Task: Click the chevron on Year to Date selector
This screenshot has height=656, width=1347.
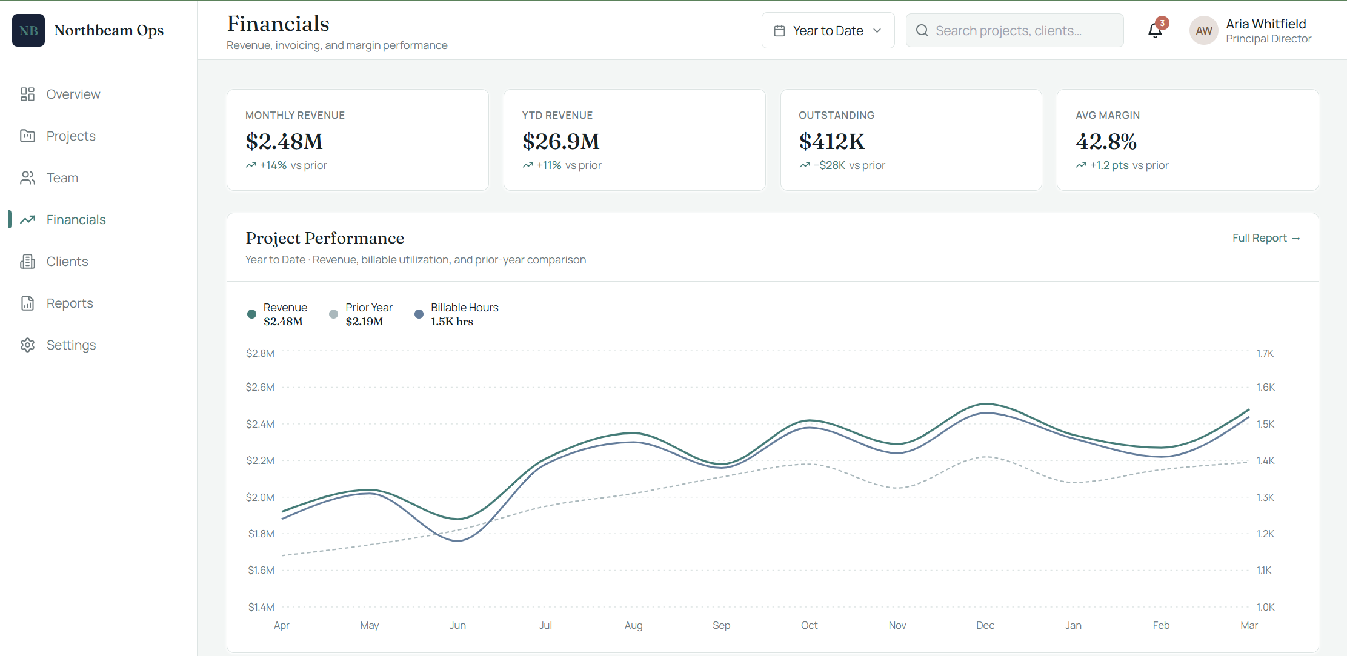Action: tap(877, 30)
